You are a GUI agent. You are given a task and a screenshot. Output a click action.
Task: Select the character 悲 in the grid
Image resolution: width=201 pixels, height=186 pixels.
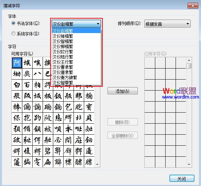point(58,118)
